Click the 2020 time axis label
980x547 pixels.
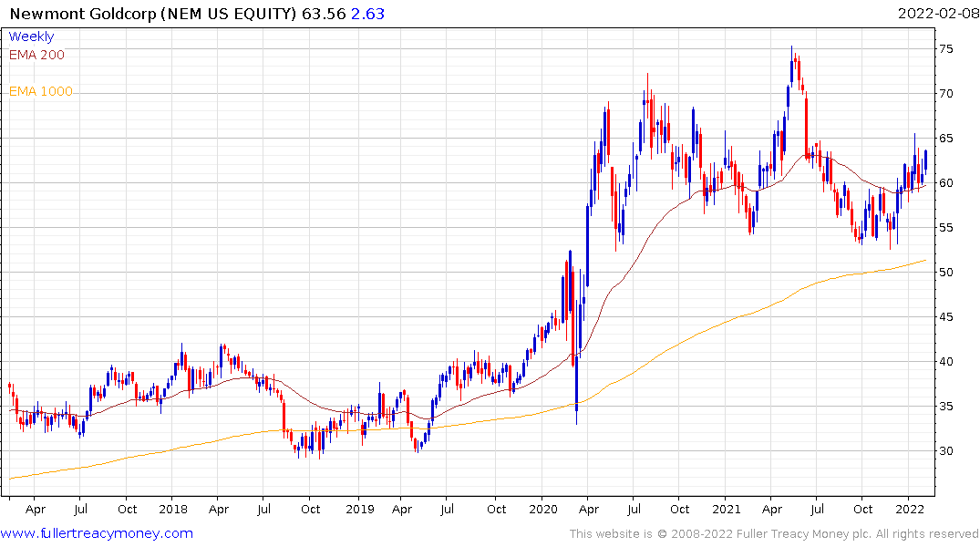(543, 509)
